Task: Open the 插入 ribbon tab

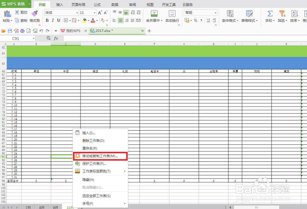Action: coord(60,5)
